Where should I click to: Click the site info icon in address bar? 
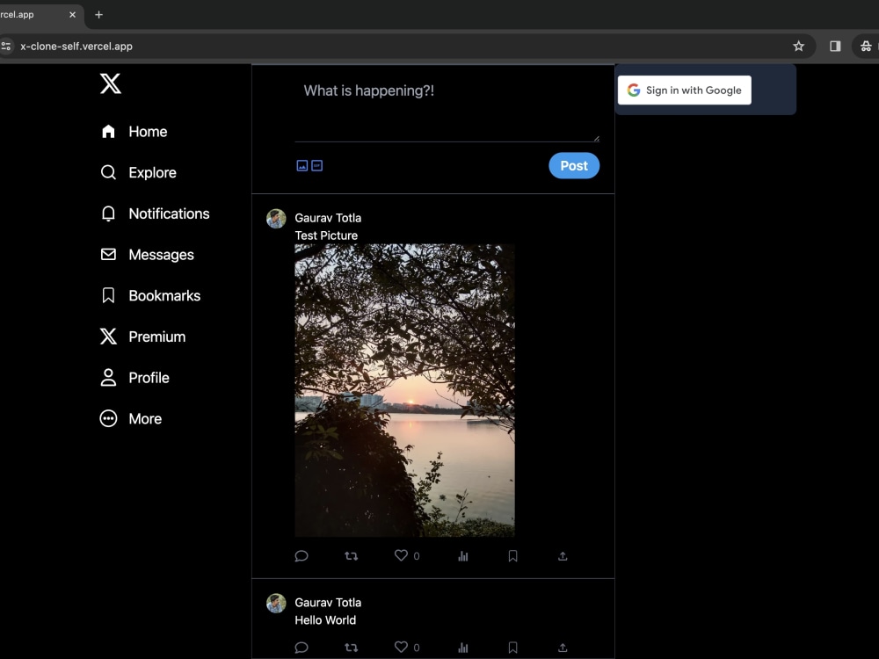coord(5,46)
